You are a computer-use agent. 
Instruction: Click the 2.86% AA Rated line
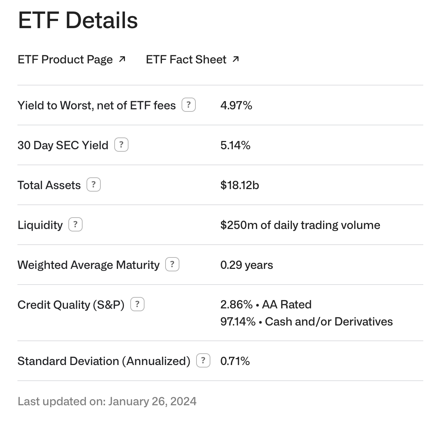266,304
